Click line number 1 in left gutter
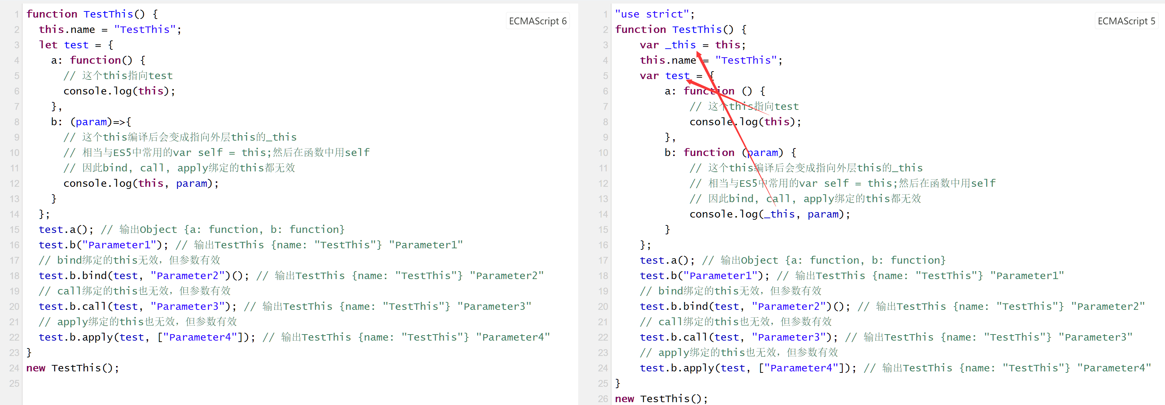The height and width of the screenshot is (405, 1165). coord(16,14)
